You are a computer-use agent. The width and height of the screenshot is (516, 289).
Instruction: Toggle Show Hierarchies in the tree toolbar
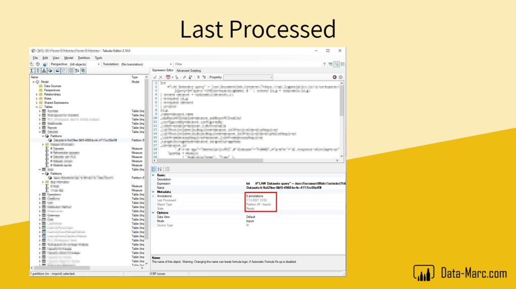coord(44,70)
